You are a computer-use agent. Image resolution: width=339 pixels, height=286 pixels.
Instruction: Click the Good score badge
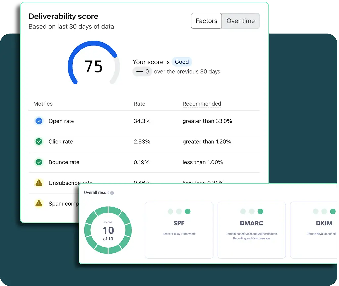[x=182, y=62]
